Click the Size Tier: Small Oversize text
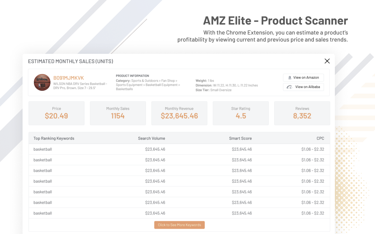 (x=214, y=90)
